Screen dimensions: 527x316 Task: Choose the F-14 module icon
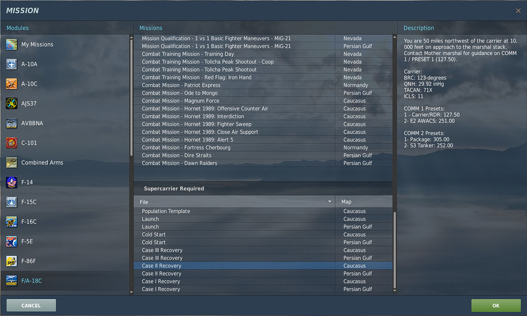[x=12, y=182]
